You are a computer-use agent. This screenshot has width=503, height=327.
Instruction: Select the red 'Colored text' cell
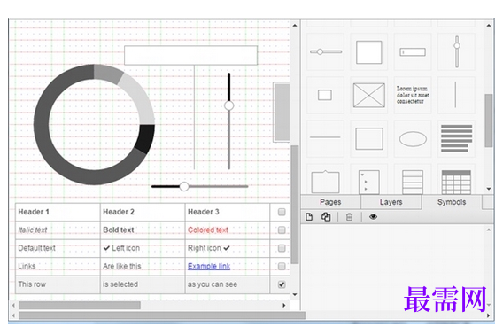(x=228, y=230)
